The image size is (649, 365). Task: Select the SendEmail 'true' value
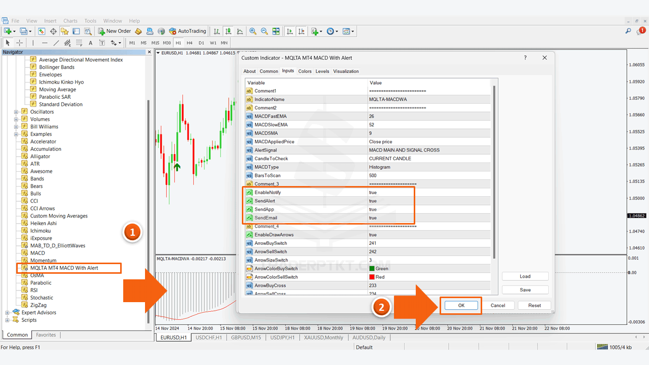(373, 218)
